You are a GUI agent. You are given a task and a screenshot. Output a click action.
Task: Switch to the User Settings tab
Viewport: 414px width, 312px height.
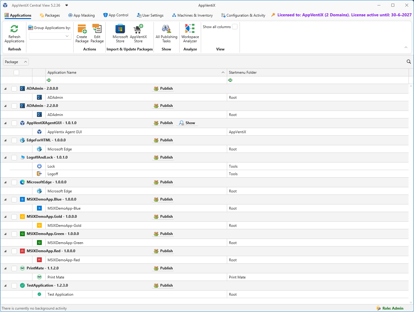click(150, 15)
